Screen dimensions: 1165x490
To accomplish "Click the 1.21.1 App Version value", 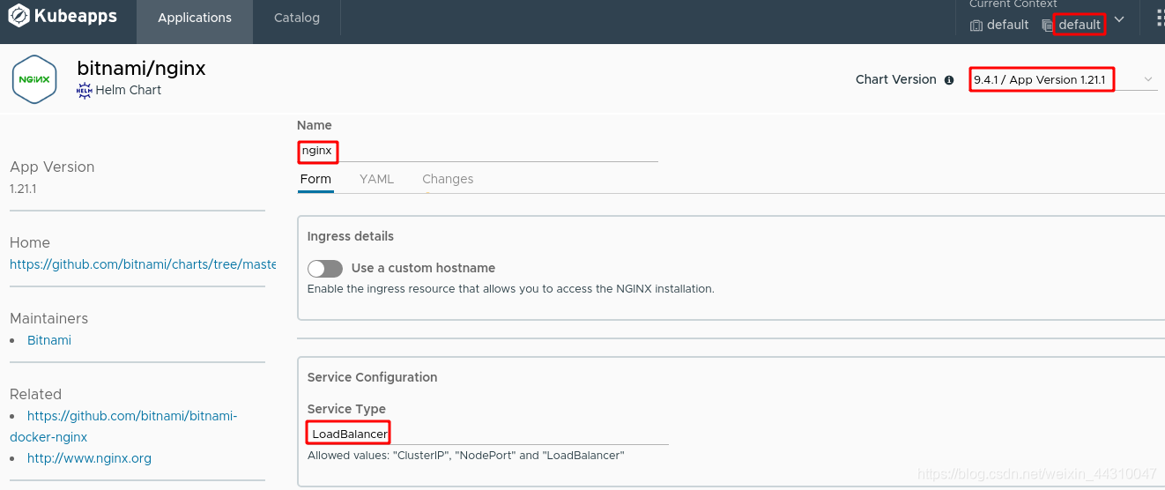I will coord(23,189).
